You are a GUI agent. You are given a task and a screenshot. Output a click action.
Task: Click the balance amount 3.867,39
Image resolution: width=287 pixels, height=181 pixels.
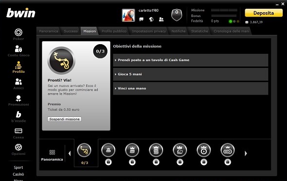point(256,22)
